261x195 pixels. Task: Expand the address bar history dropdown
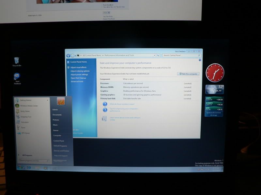[154, 55]
